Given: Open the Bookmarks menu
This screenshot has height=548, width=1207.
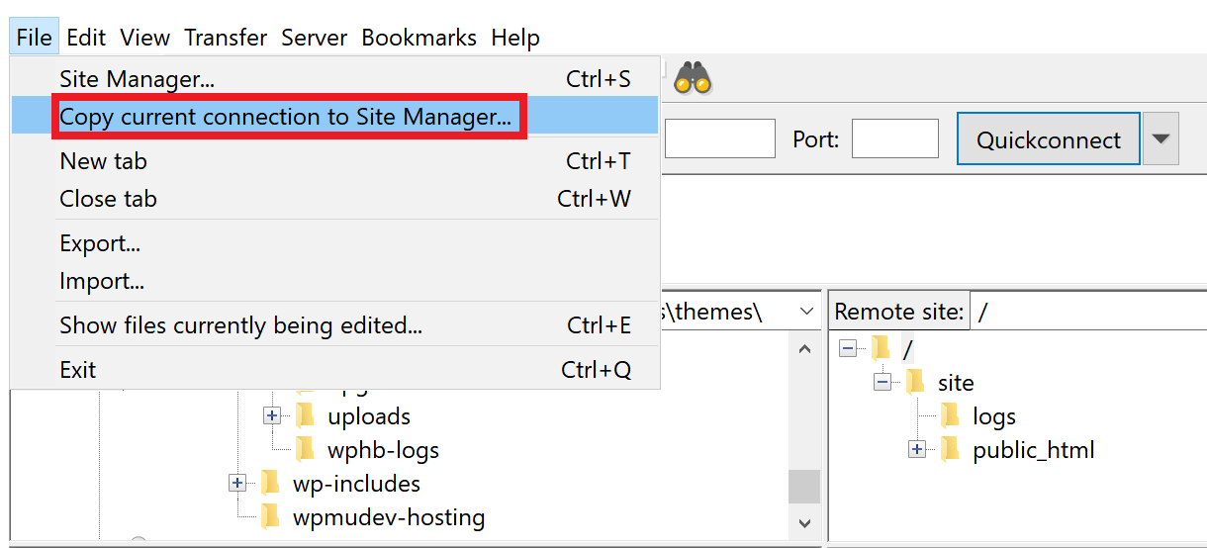Looking at the screenshot, I should coord(418,38).
